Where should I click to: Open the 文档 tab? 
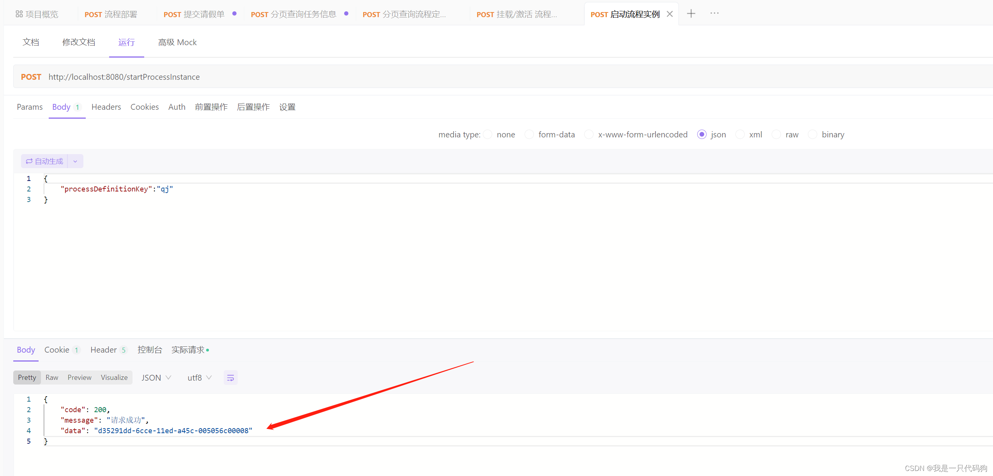[31, 42]
